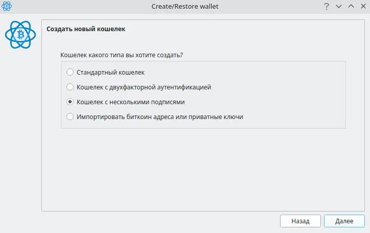Click the label text Импортировать биткоин адреса или приватные ключи
370x233 pixels.
[160, 117]
